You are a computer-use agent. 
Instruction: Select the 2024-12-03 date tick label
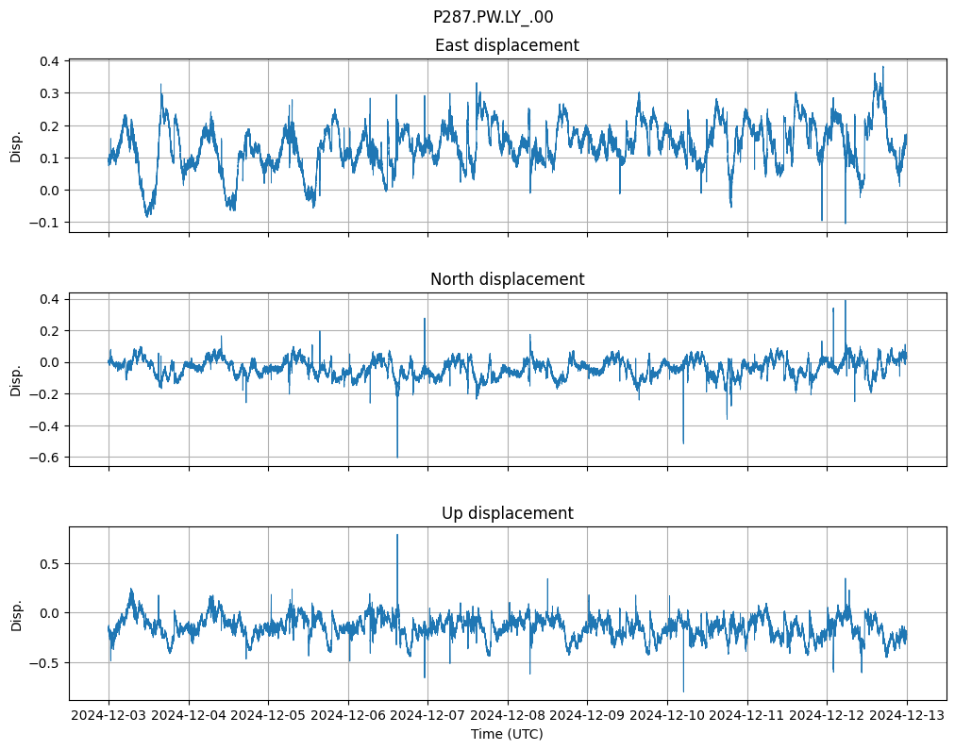109,716
